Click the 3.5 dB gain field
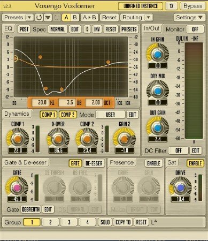 67,102
